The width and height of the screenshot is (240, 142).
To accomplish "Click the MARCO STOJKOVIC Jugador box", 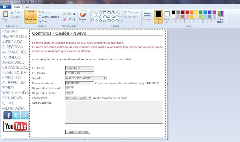I will click(86, 78).
